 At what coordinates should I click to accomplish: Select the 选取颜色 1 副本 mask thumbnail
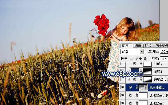[x=143, y=95]
